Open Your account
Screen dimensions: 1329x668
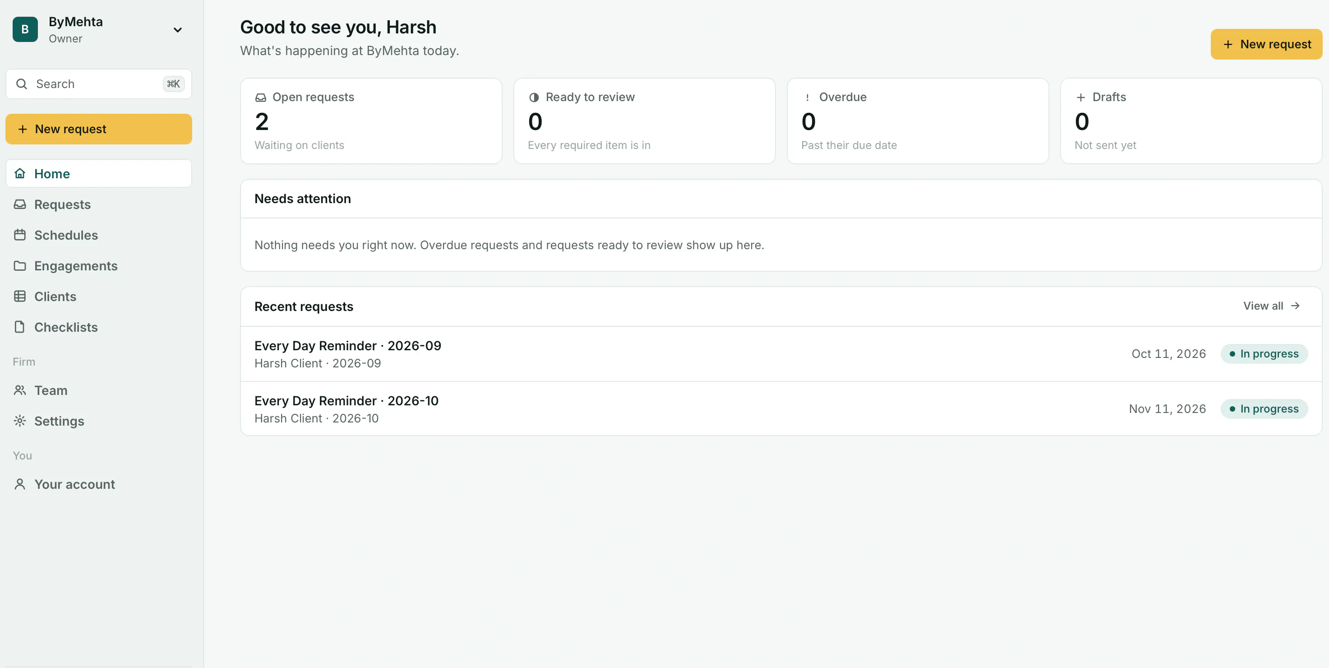click(98, 484)
